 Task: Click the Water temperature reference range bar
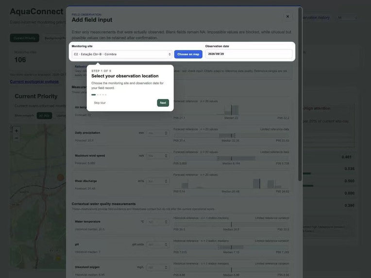click(x=232, y=225)
